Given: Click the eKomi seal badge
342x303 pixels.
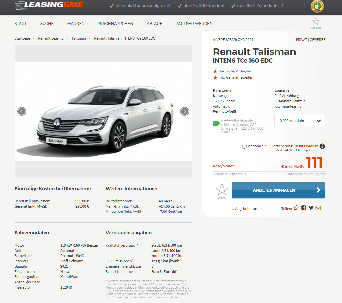Looking at the screenshot, I should pyautogui.click(x=317, y=6).
